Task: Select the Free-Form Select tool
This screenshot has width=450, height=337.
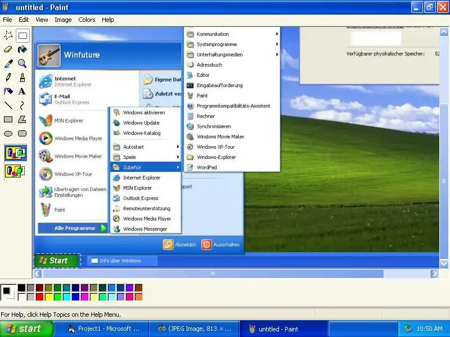Action: [x=8, y=35]
